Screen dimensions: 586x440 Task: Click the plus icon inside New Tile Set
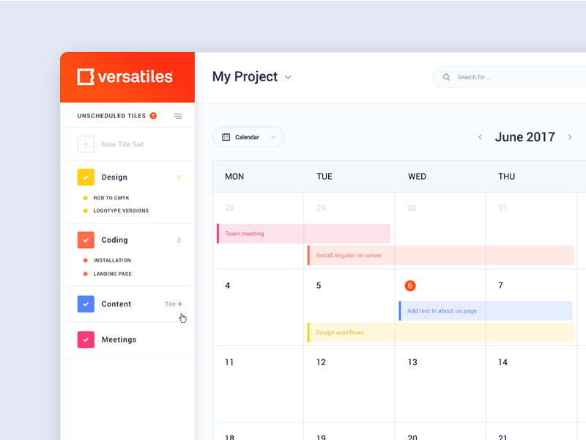tap(86, 144)
